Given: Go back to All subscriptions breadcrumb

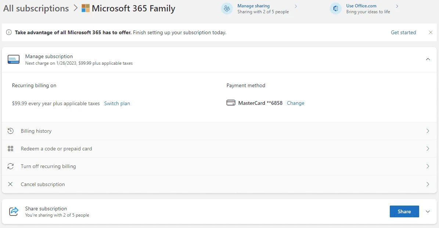Looking at the screenshot, I should (36, 8).
